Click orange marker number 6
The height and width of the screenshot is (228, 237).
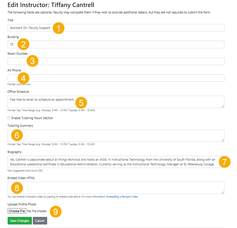tap(17, 135)
